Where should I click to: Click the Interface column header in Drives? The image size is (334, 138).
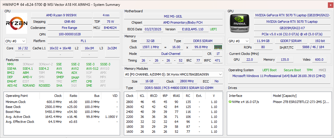click(236, 96)
